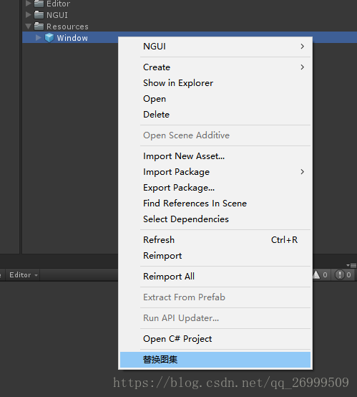The image size is (357, 397).
Task: Open the Create submenu
Action: (x=215, y=67)
